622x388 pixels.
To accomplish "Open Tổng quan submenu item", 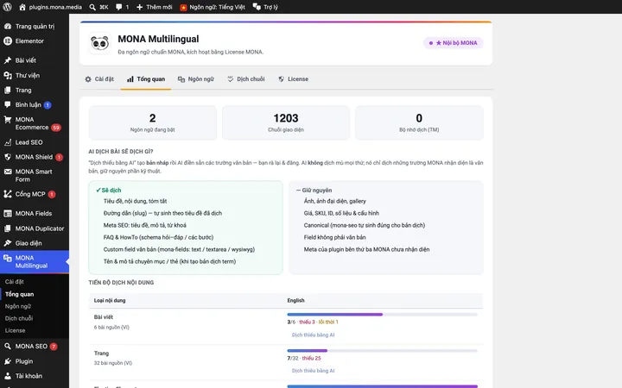I will pos(19,294).
